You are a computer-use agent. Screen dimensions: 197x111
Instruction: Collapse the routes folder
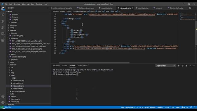pos(12,94)
